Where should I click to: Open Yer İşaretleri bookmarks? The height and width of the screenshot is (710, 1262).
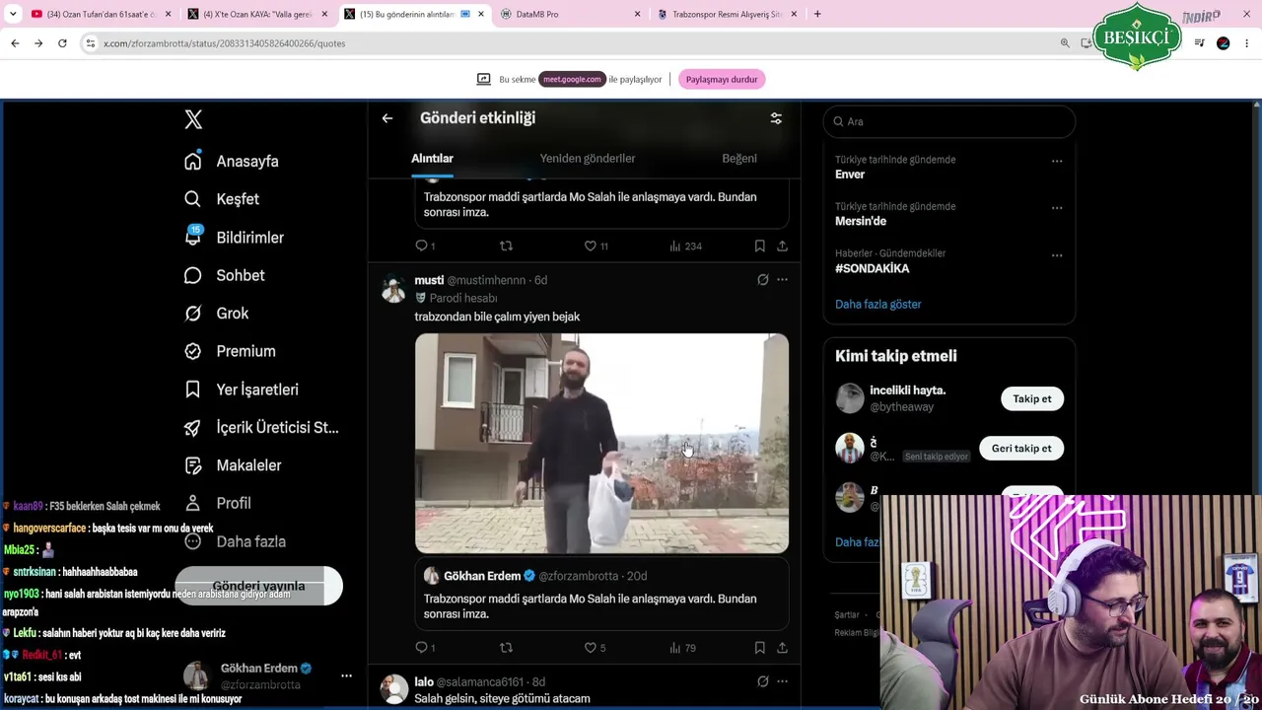click(x=242, y=390)
